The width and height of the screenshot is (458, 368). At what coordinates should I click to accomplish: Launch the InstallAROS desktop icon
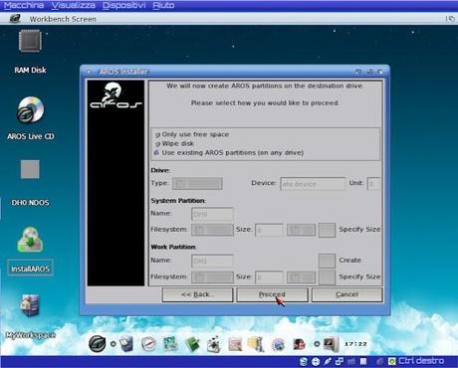click(30, 240)
